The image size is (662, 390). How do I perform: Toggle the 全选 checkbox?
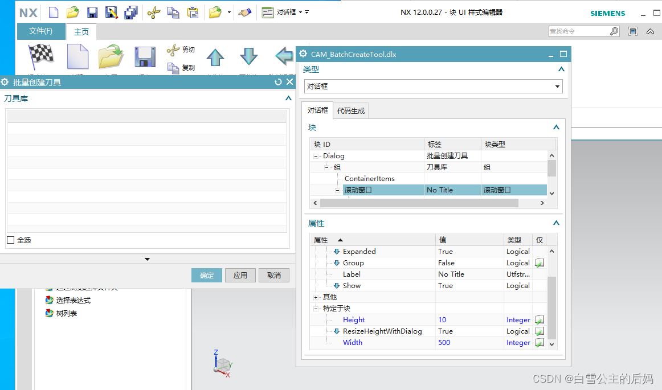pos(11,240)
